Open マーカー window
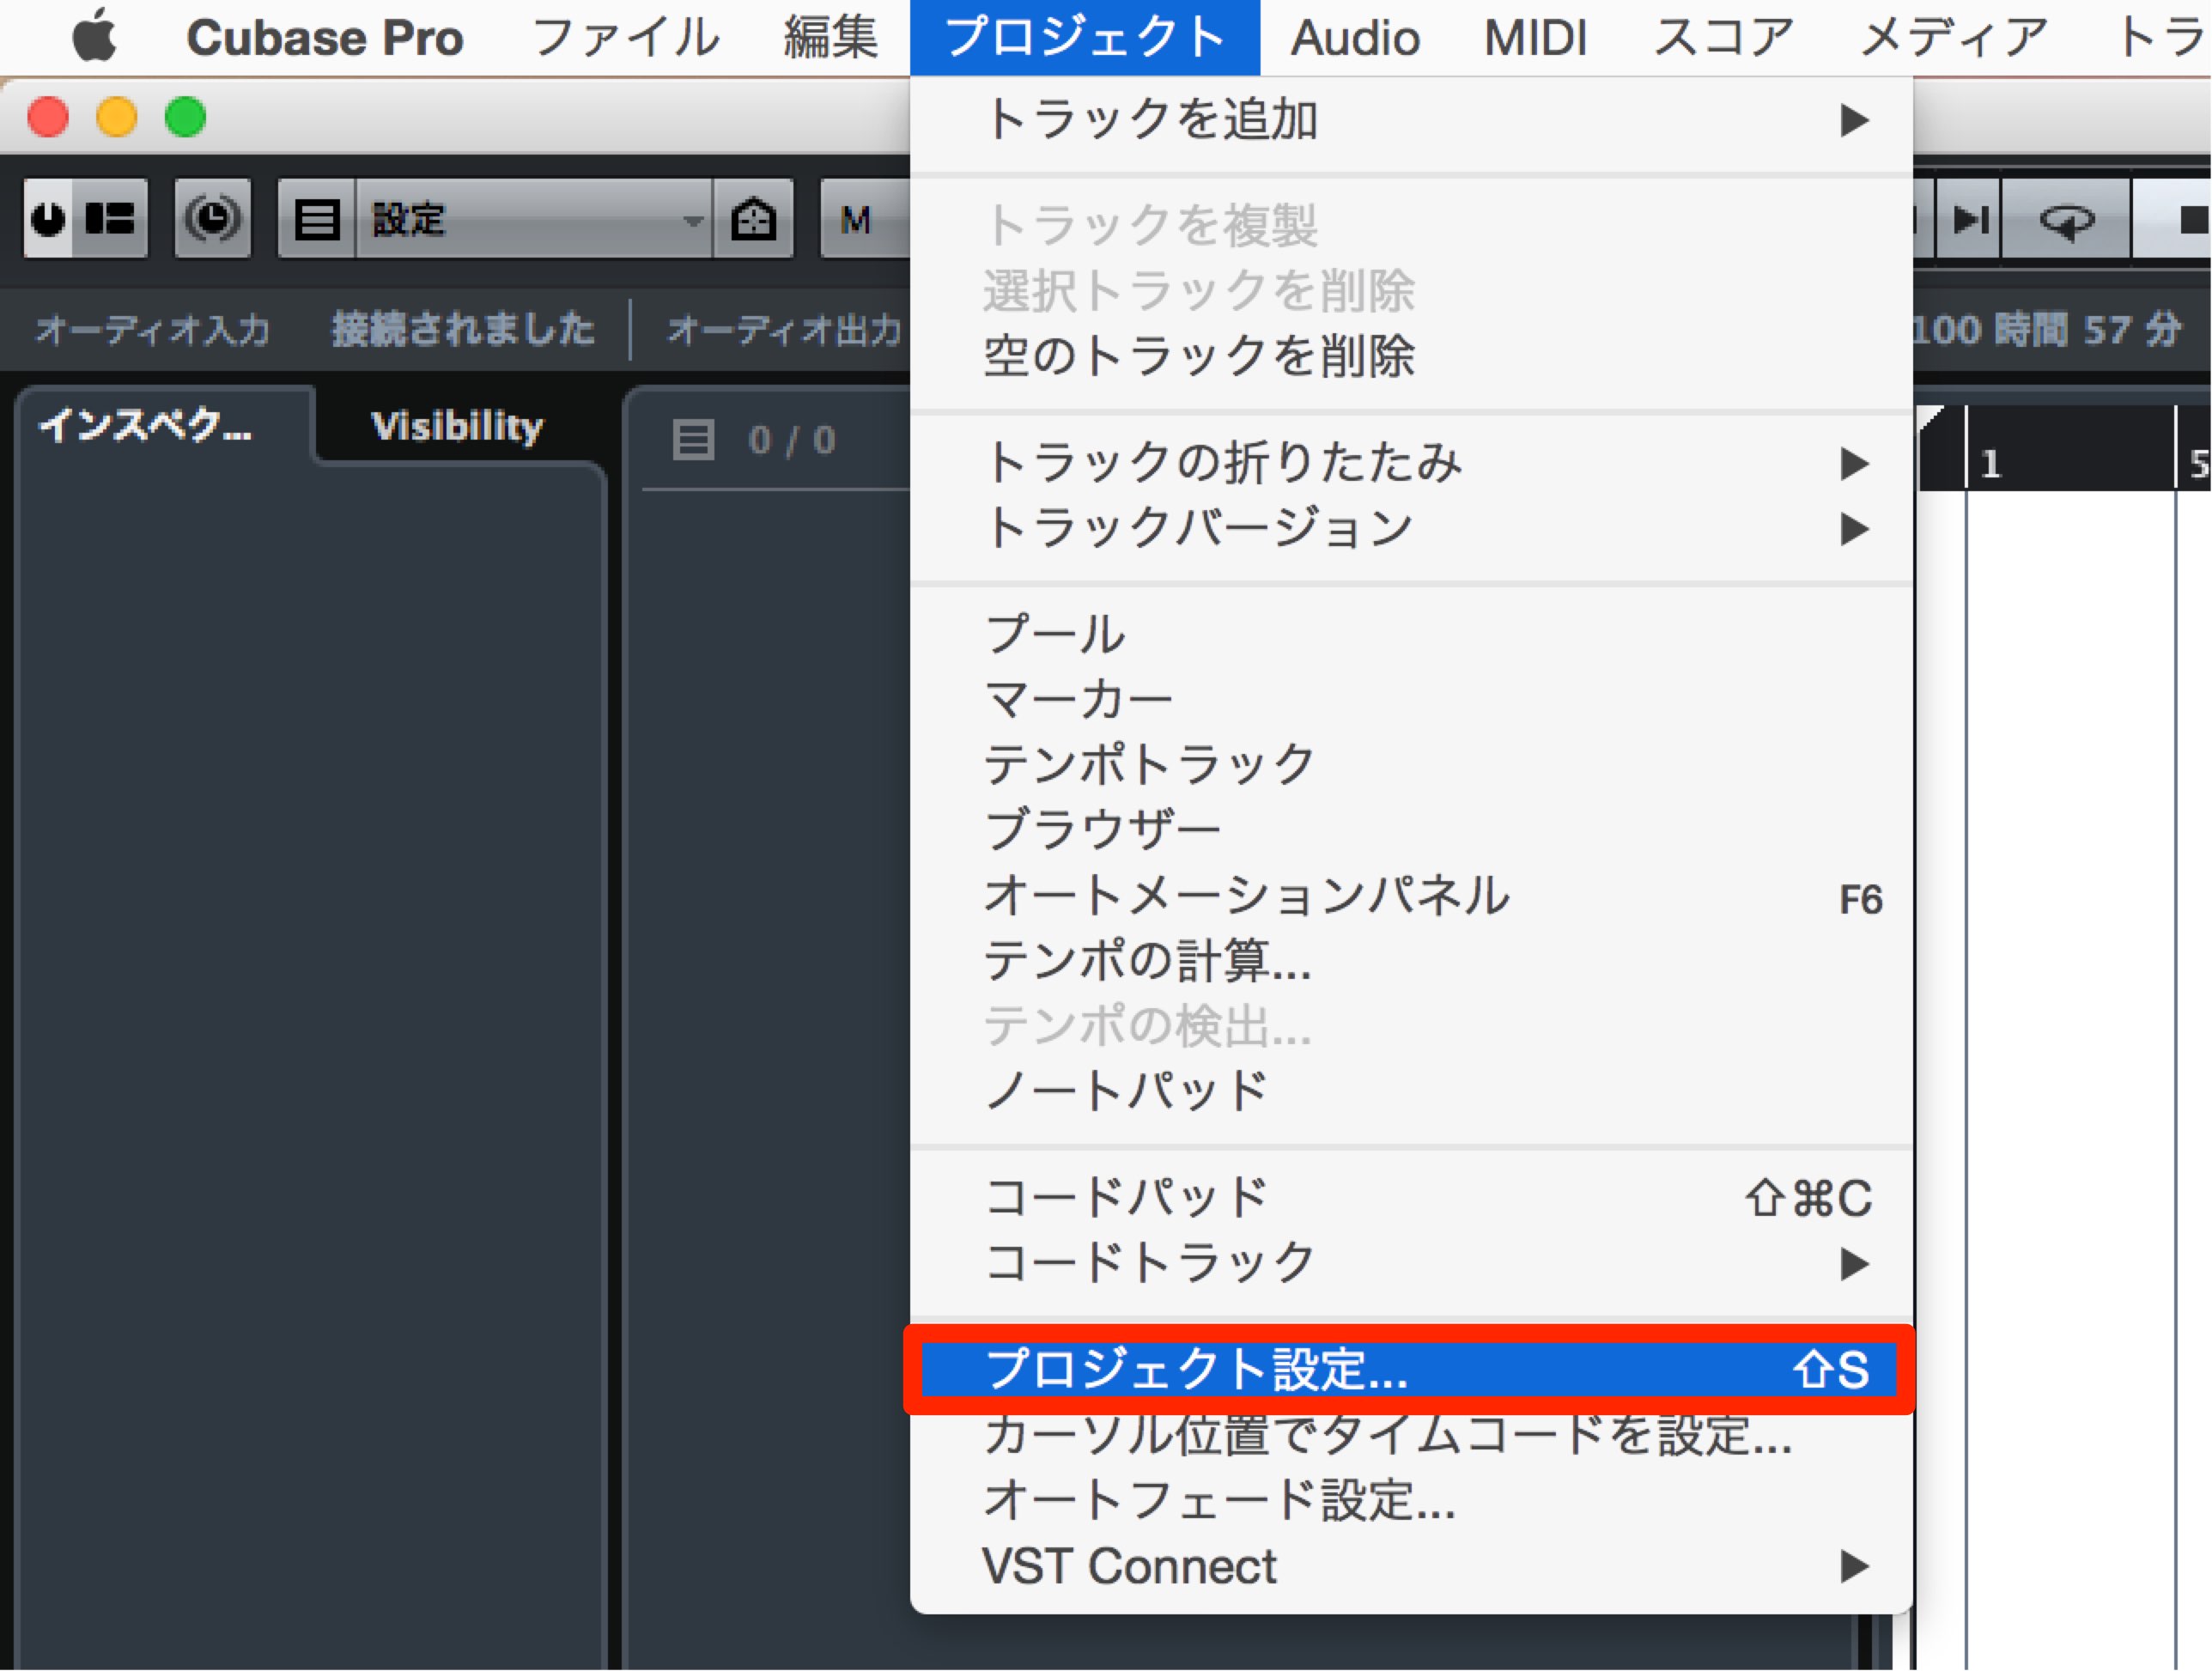2212x1671 pixels. (1411, 700)
